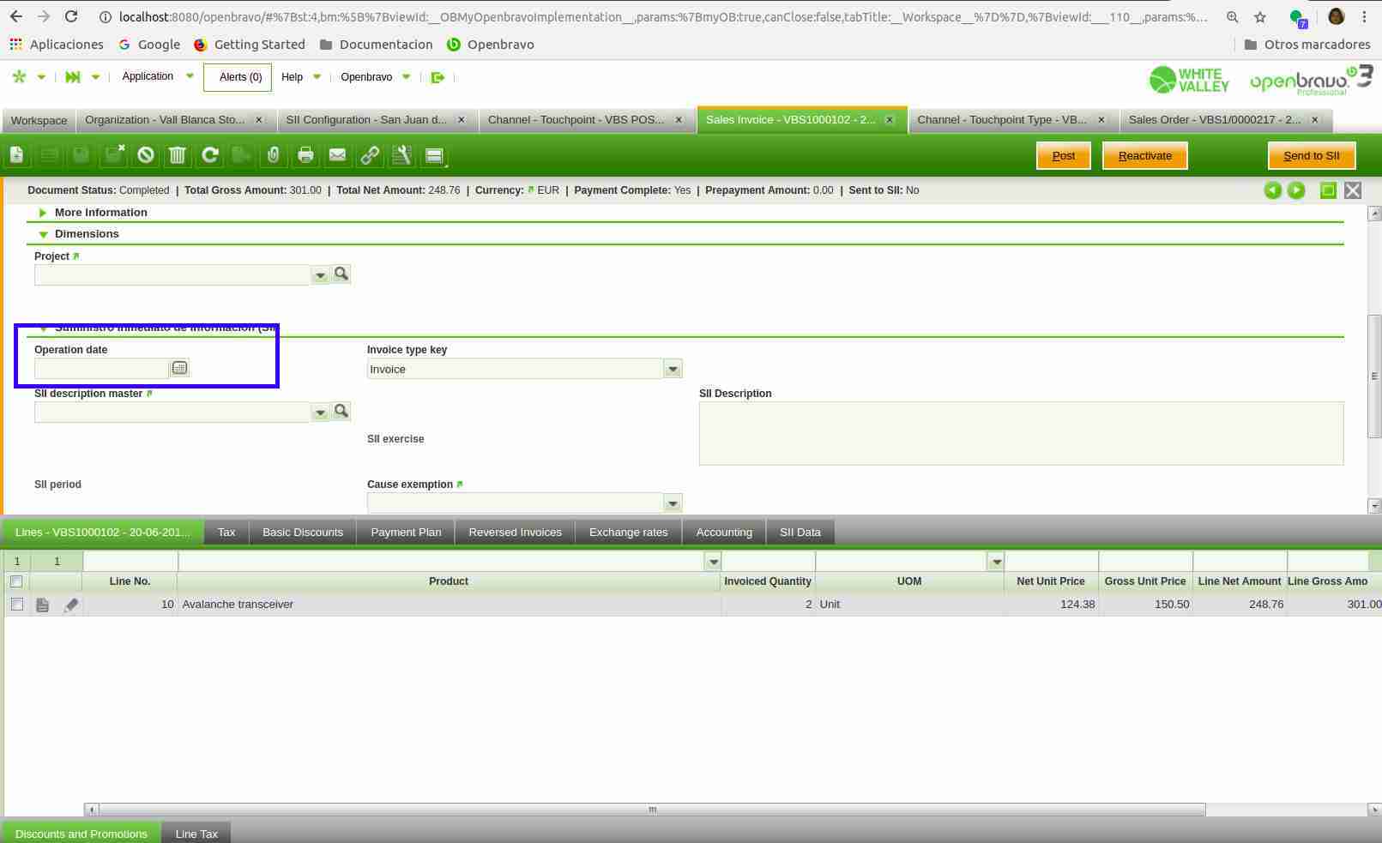
Task: Open Project search magnifier
Action: pos(341,274)
